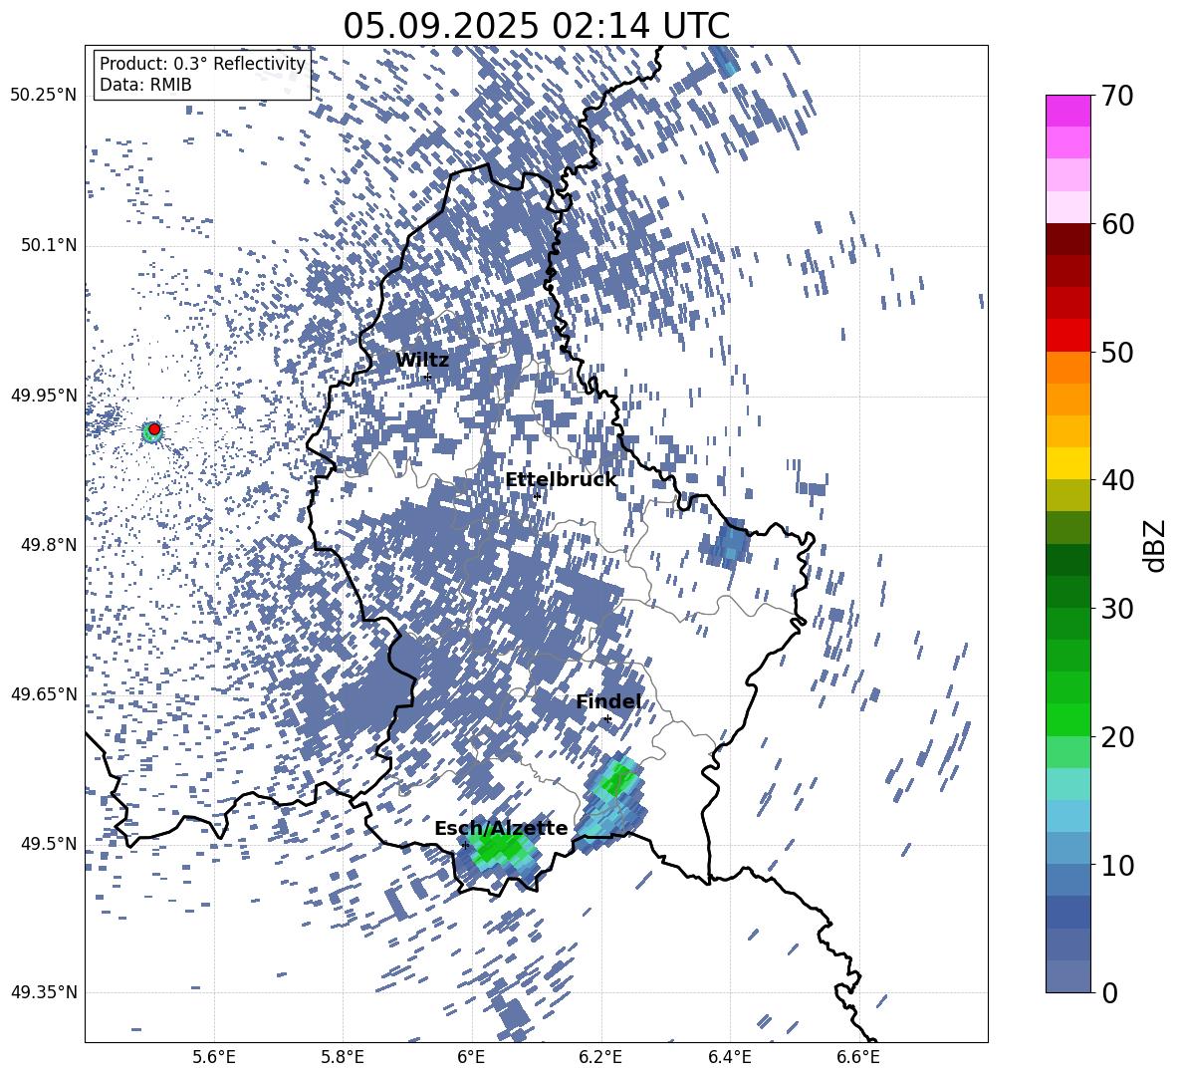
Task: Click the 5.8°E longitude label
Action: coord(343,1057)
